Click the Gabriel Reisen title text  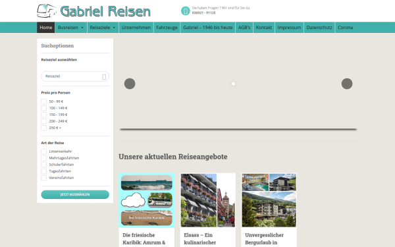click(105, 11)
